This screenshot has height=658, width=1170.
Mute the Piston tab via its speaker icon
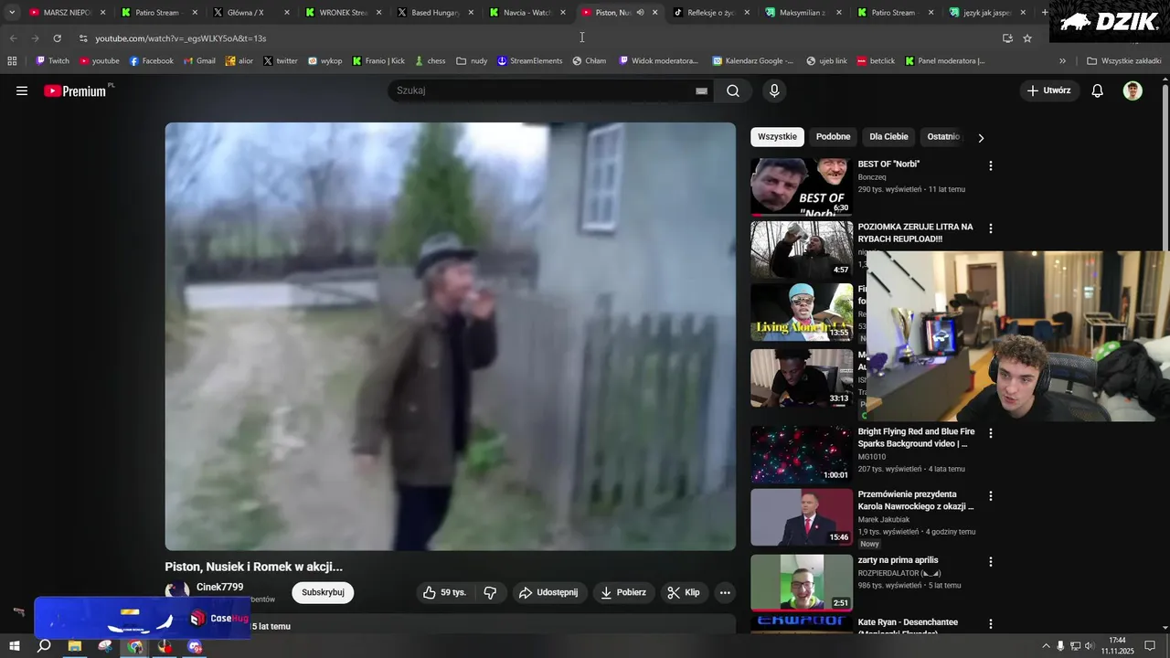coord(640,13)
